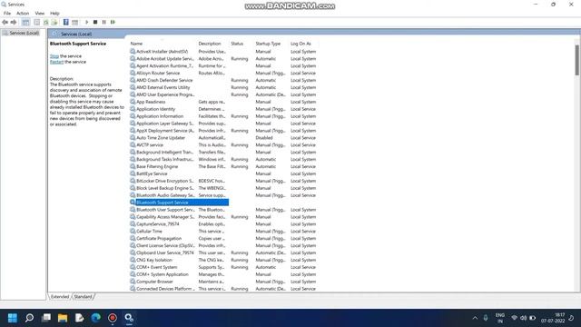Screen dimensions: 581x327
Task: Switch to the Standard tab
Action: point(83,297)
